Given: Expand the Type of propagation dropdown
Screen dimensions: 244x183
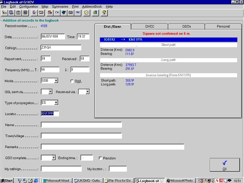Looking at the screenshot, I should pos(56,102).
